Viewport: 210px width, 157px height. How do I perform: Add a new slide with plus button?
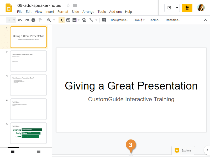coord(9,20)
